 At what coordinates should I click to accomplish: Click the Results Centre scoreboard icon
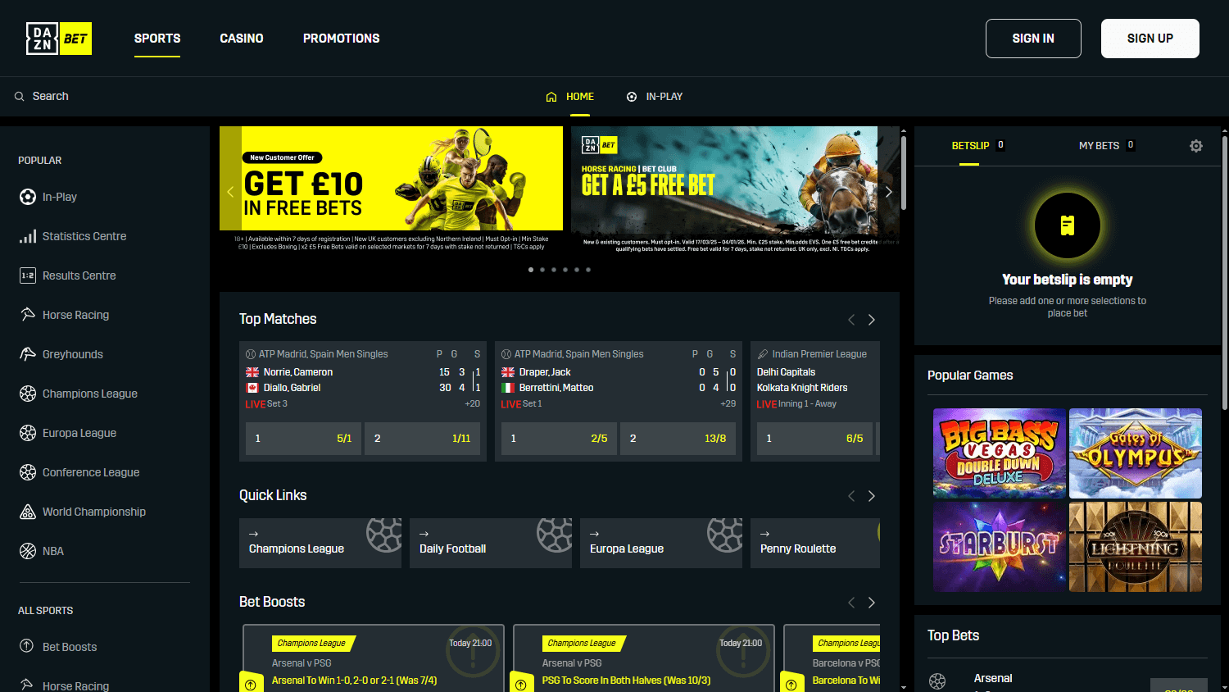[x=28, y=275]
